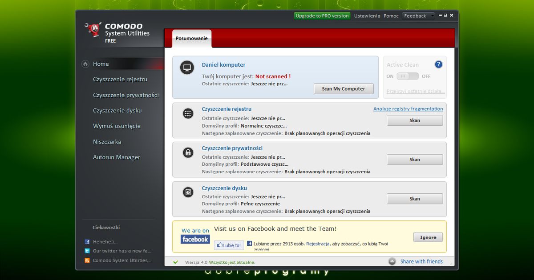Click Upgrade to PRO version
The width and height of the screenshot is (534, 280).
pyautogui.click(x=322, y=15)
